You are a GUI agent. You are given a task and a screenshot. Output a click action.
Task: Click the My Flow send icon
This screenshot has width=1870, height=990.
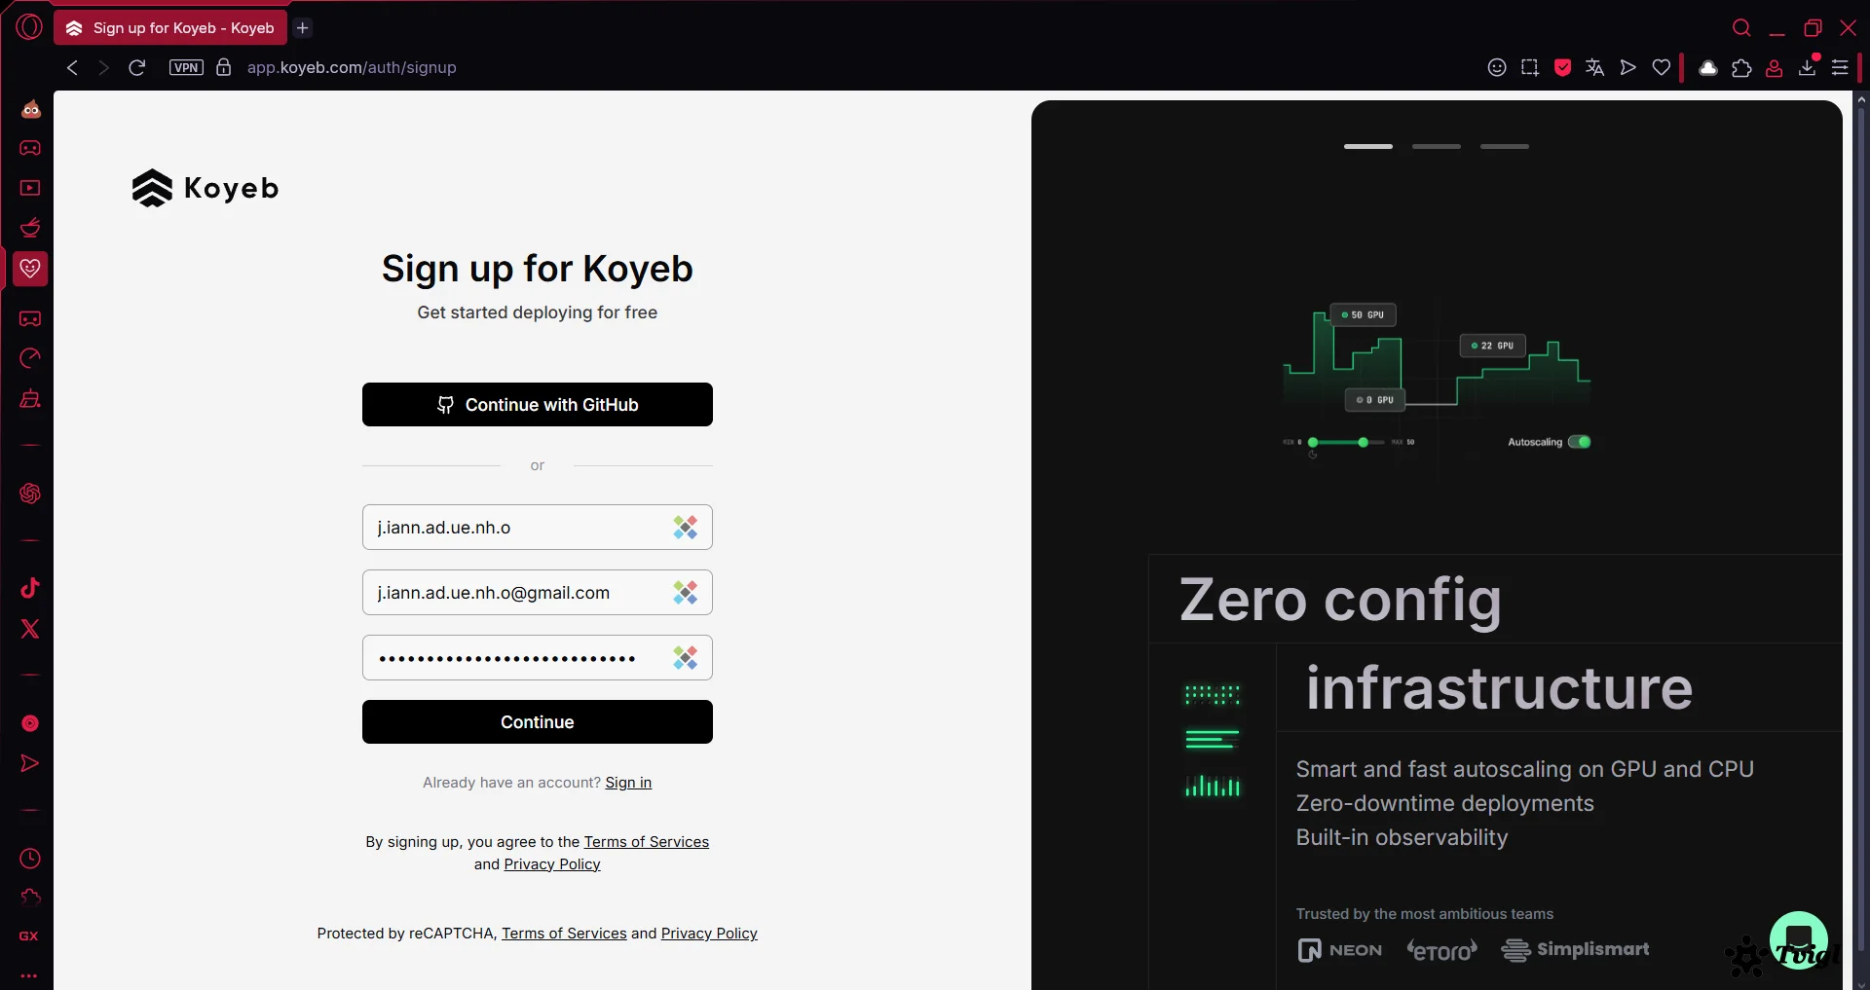(1627, 67)
